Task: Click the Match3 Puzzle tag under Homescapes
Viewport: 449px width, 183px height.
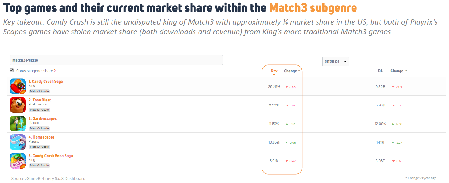Action: (x=39, y=147)
